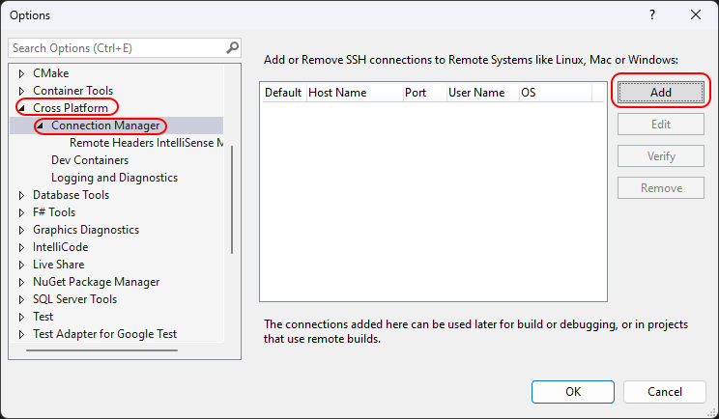Image resolution: width=719 pixels, height=419 pixels.
Task: Focus the Search Options input field
Action: click(x=116, y=47)
